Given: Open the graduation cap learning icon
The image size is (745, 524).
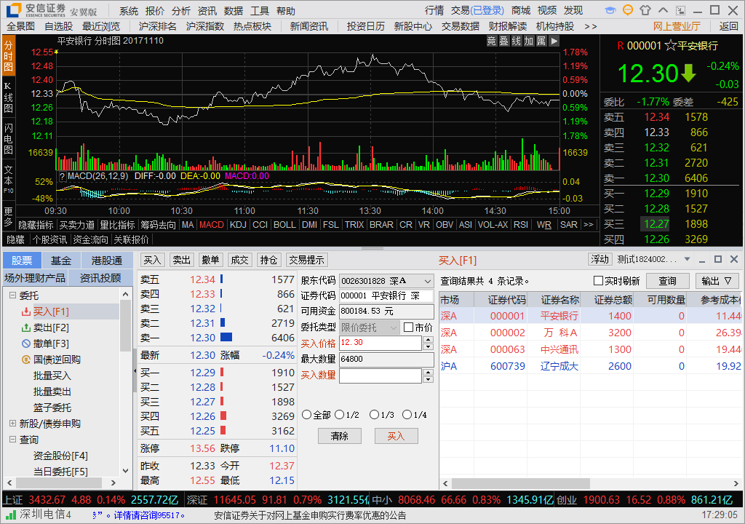Looking at the screenshot, I should (x=610, y=10).
